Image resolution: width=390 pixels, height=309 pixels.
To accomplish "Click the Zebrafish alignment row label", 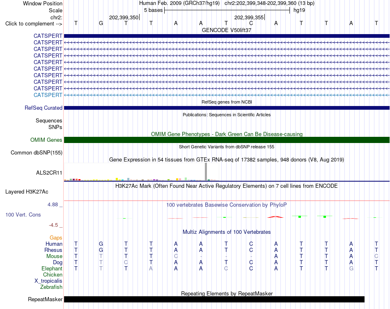I will [x=51, y=287].
